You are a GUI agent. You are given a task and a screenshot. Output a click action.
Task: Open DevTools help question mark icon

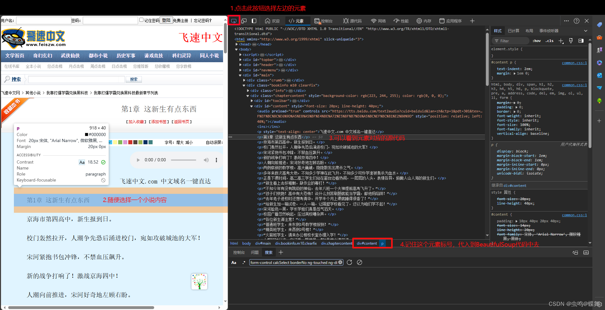coord(577,21)
